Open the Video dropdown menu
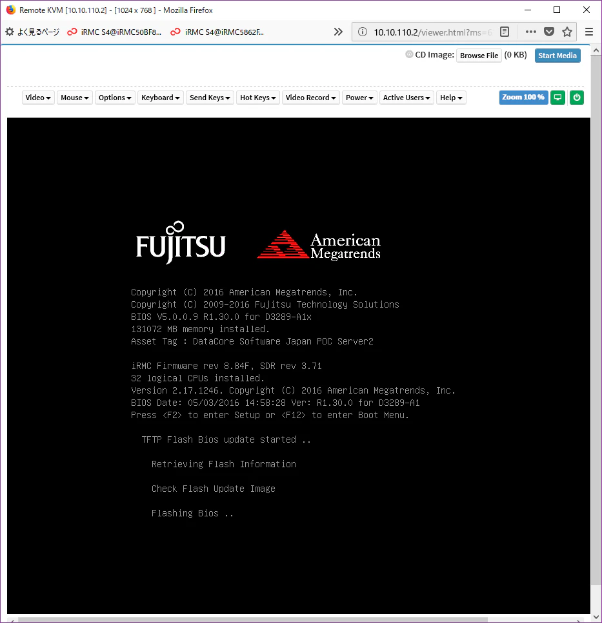The height and width of the screenshot is (623, 602). pos(38,98)
